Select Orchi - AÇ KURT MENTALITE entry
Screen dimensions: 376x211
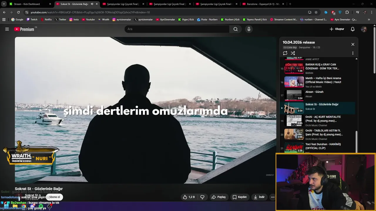pyautogui.click(x=318, y=121)
